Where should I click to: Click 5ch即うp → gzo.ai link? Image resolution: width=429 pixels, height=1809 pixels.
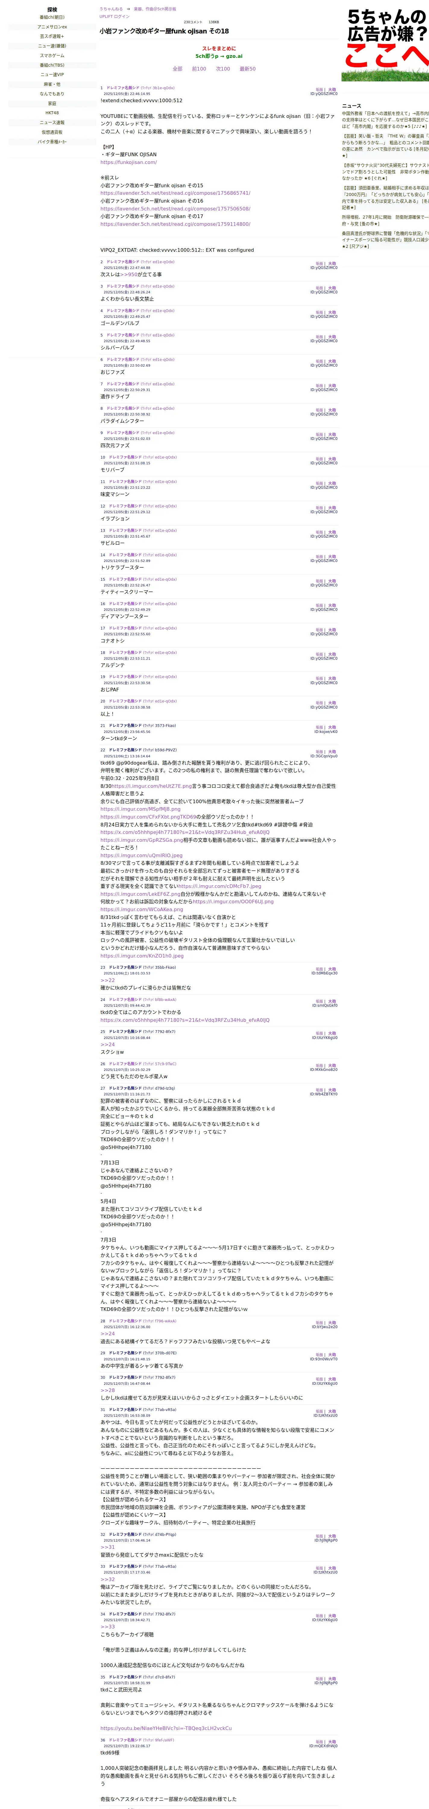219,56
